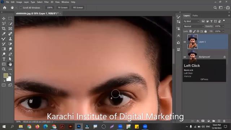Open the Edit Toolbar three-dots menu
Screen dimensions: 231x130
click(x=10, y=69)
